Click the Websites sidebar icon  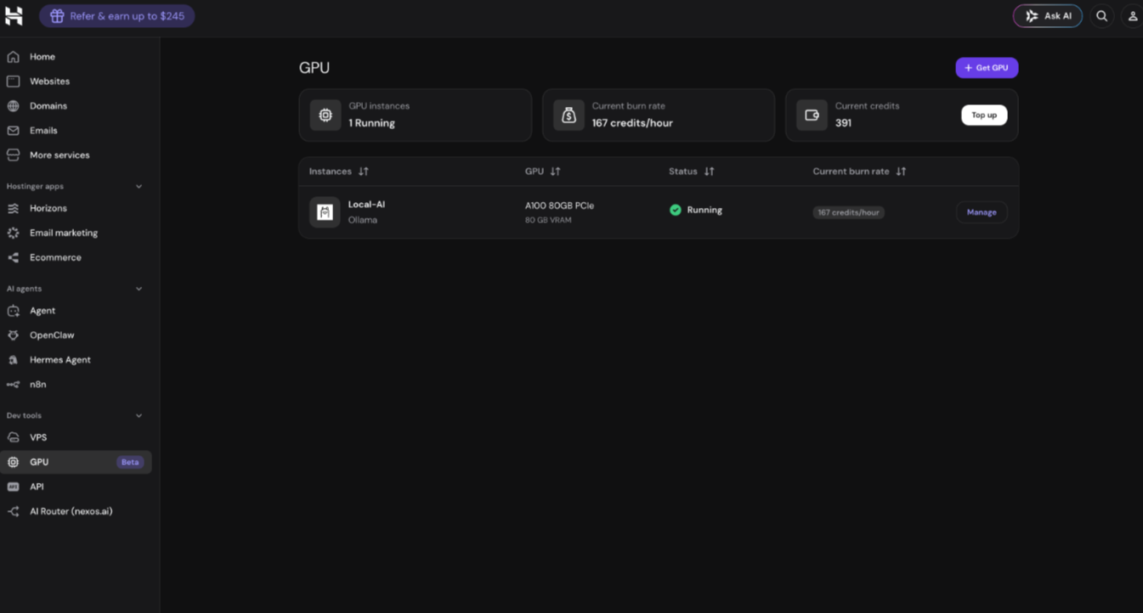(14, 82)
